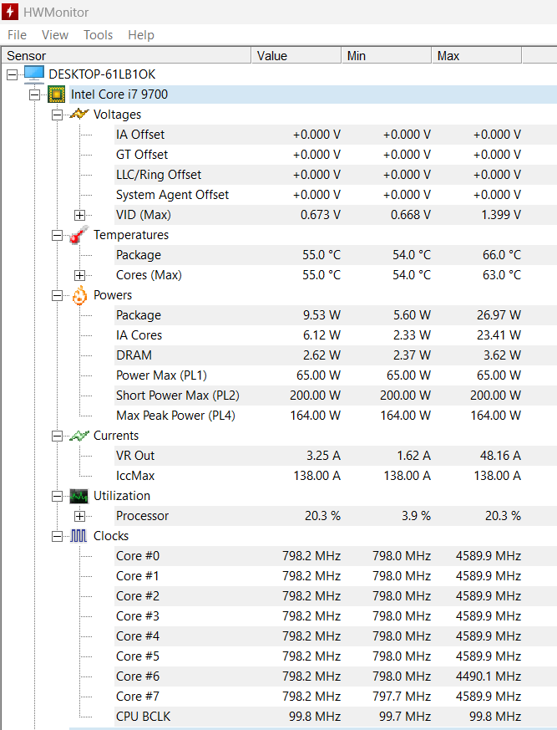The height and width of the screenshot is (730, 557).
Task: Select the Core #6 clock row
Action: (x=337, y=676)
